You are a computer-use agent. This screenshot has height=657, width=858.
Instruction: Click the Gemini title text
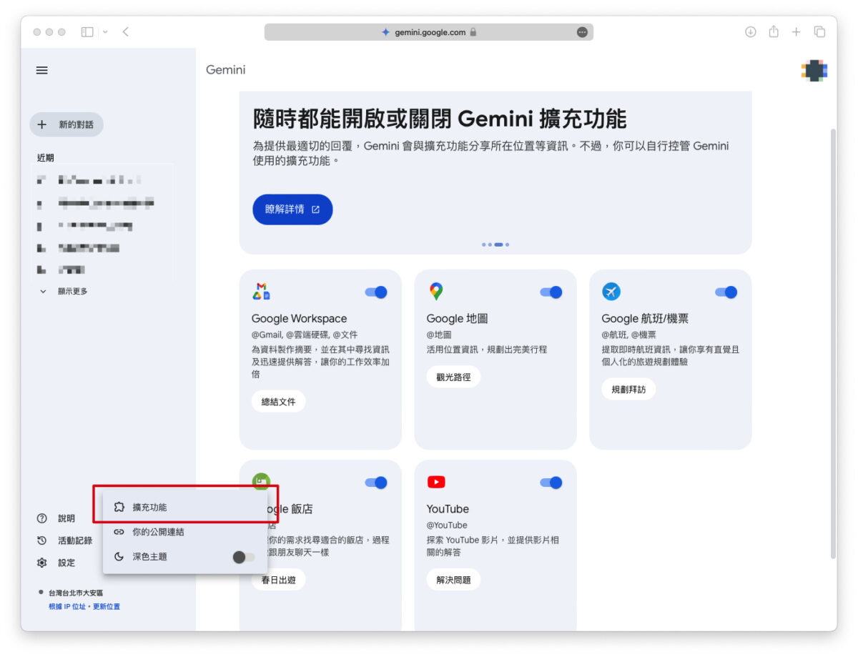click(225, 70)
